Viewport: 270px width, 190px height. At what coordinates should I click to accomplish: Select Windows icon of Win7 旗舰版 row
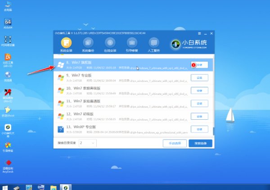point(61,65)
